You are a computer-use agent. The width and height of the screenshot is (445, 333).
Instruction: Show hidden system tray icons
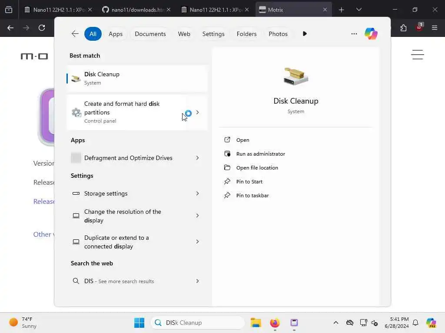tap(336, 323)
